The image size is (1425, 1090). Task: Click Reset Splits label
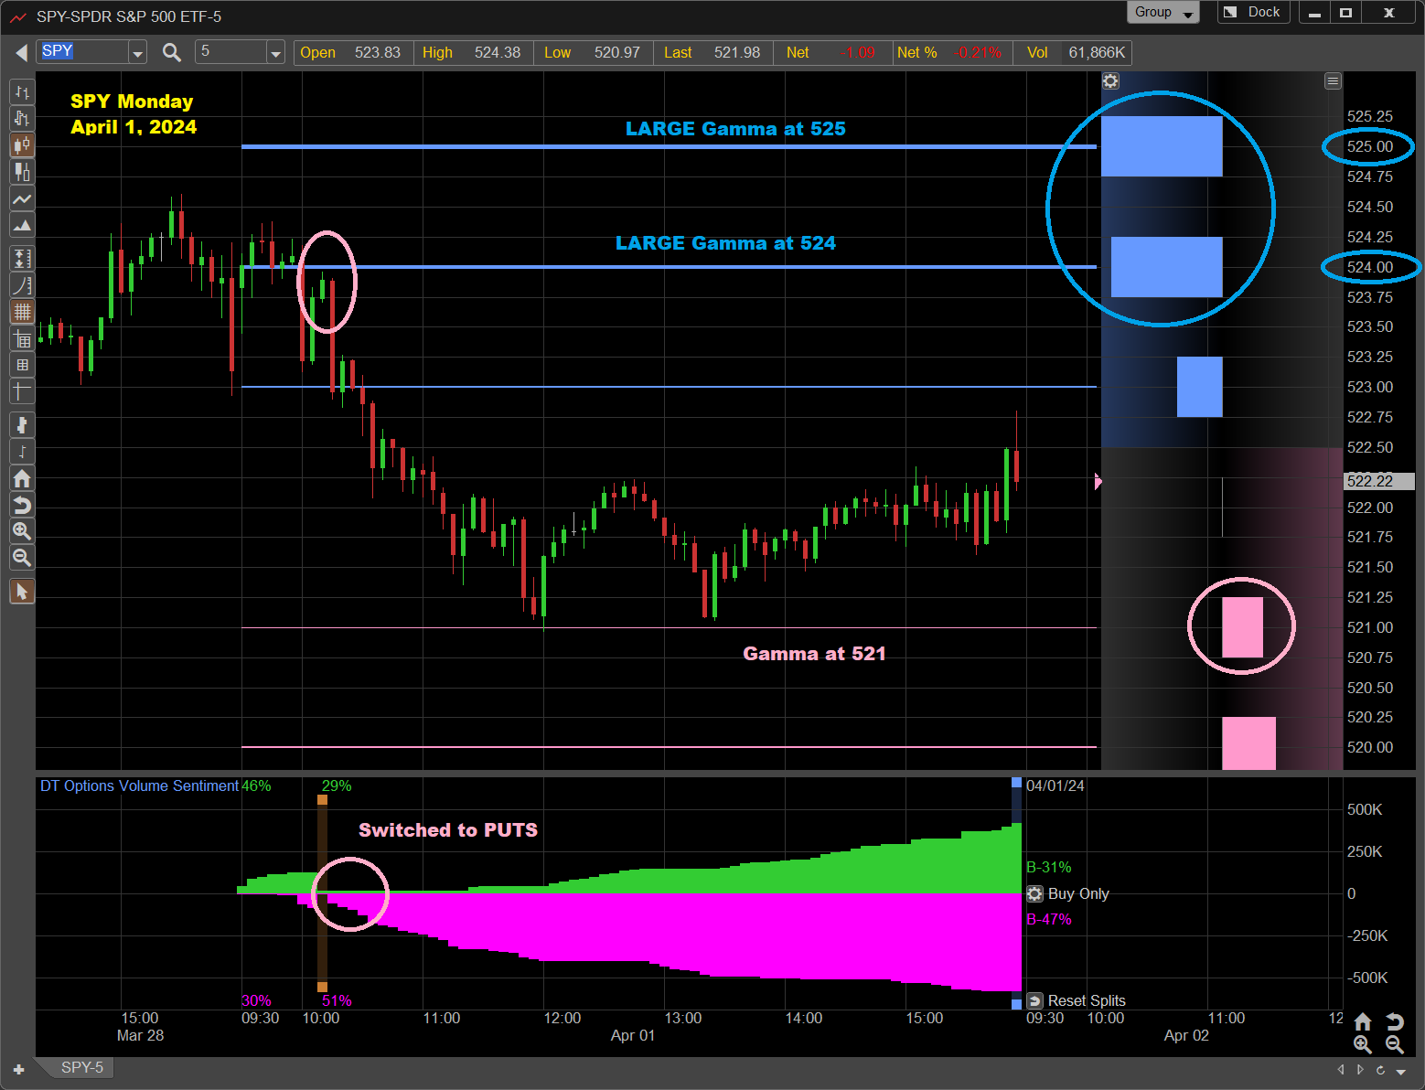coord(1087,1000)
